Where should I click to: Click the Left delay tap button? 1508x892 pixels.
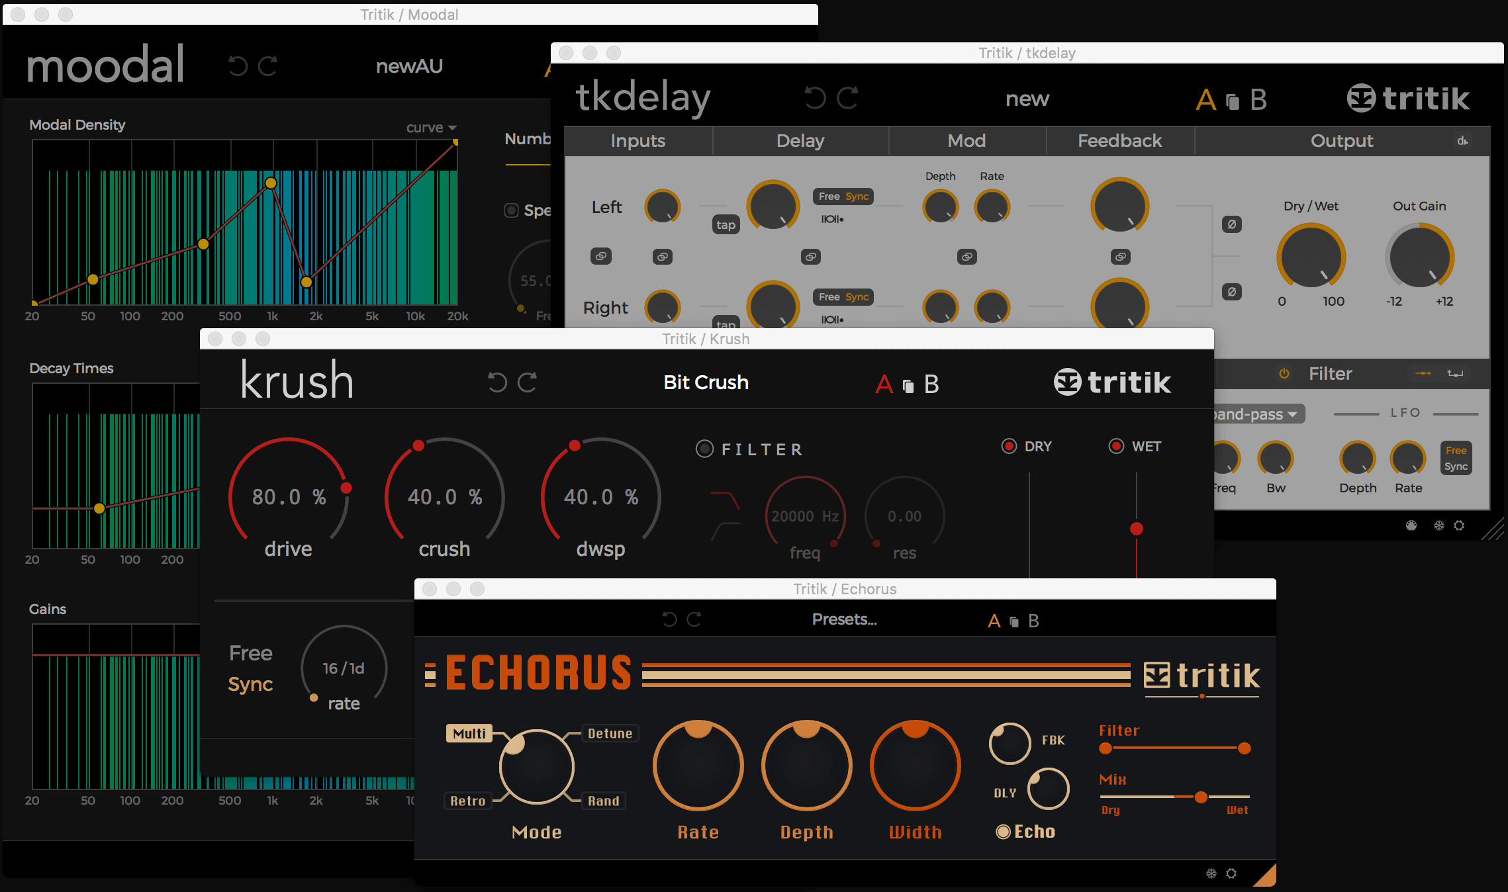click(x=726, y=225)
